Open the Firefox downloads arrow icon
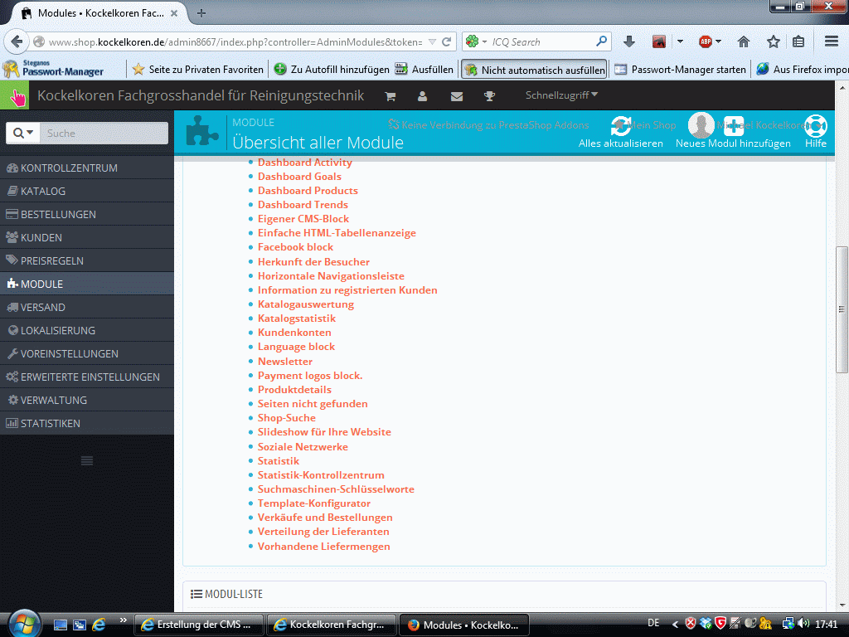The height and width of the screenshot is (637, 849). click(628, 41)
